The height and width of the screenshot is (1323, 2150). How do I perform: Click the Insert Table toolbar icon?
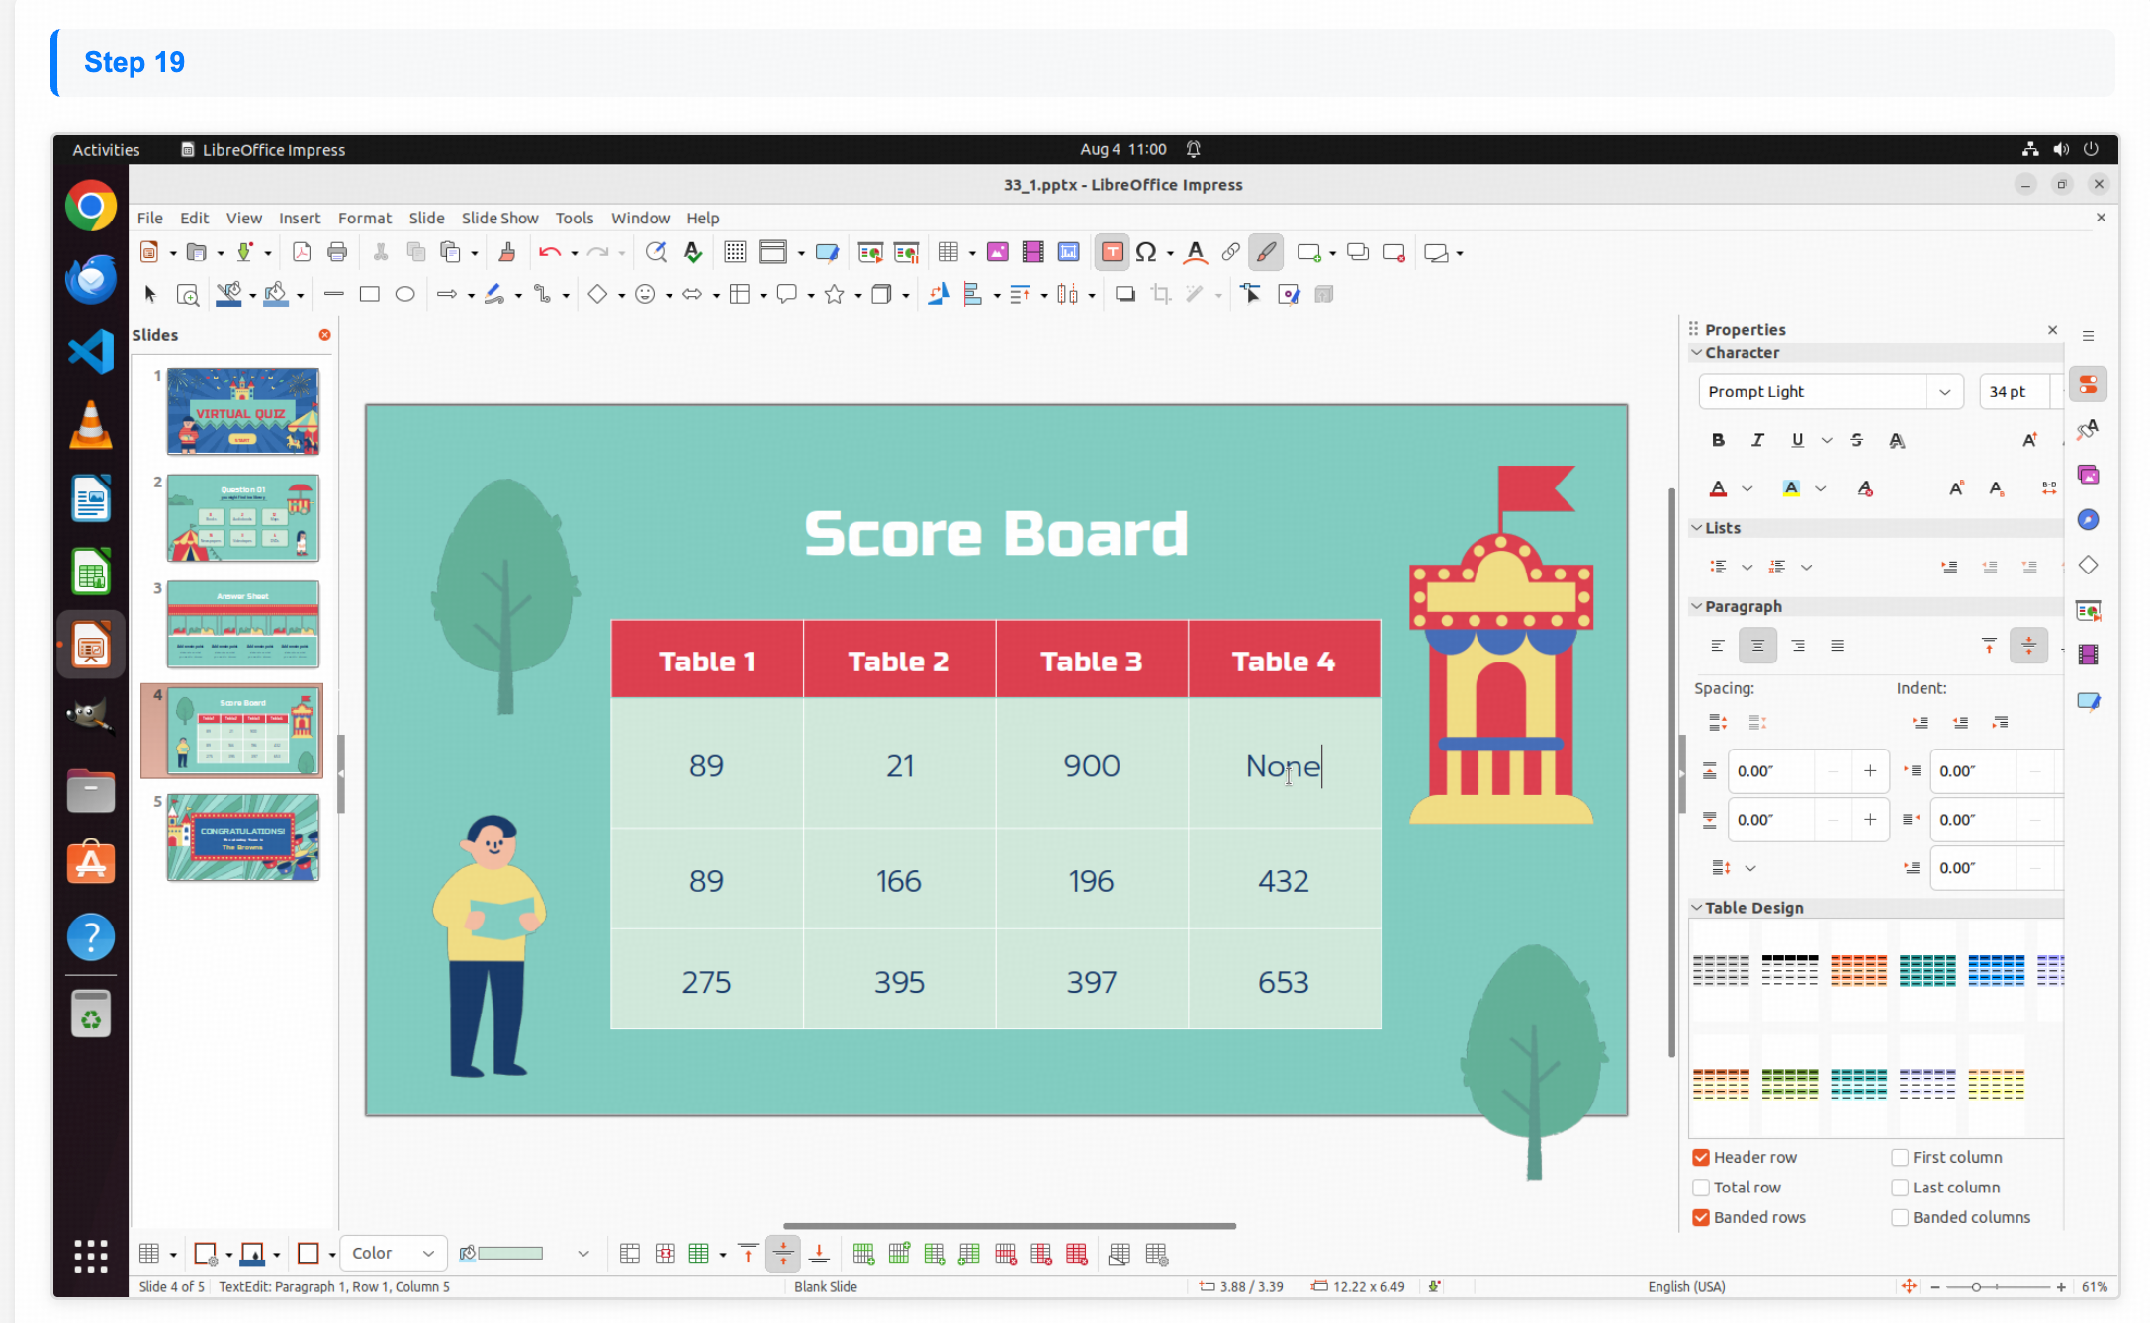(x=947, y=253)
